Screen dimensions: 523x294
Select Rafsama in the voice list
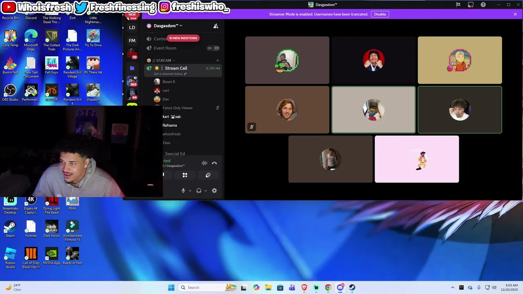tap(170, 125)
